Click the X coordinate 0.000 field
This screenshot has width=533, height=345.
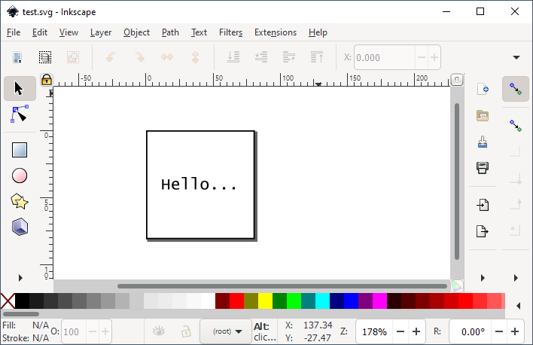(385, 57)
